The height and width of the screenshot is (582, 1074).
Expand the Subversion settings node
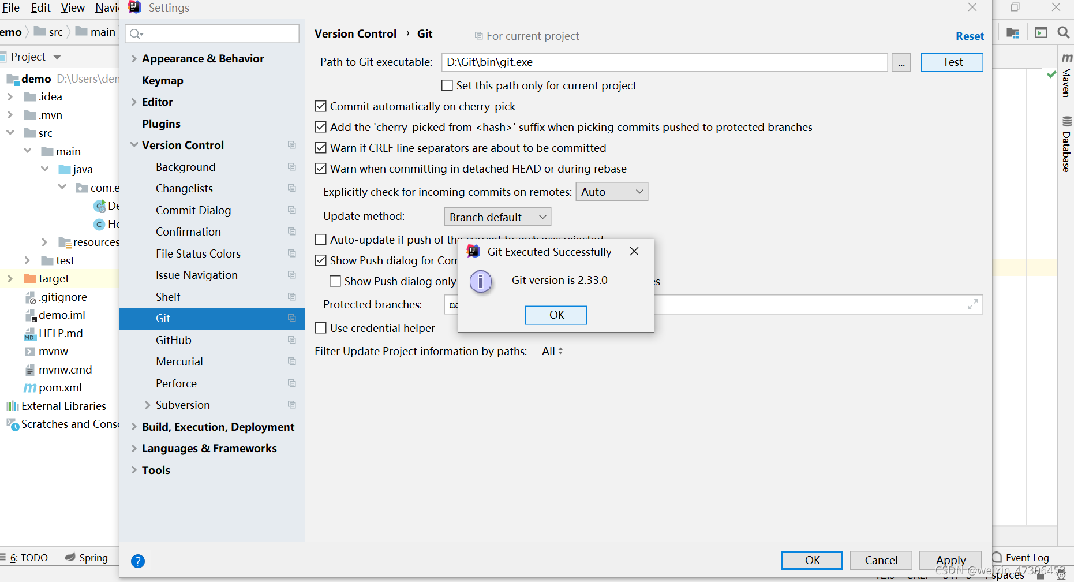(148, 405)
